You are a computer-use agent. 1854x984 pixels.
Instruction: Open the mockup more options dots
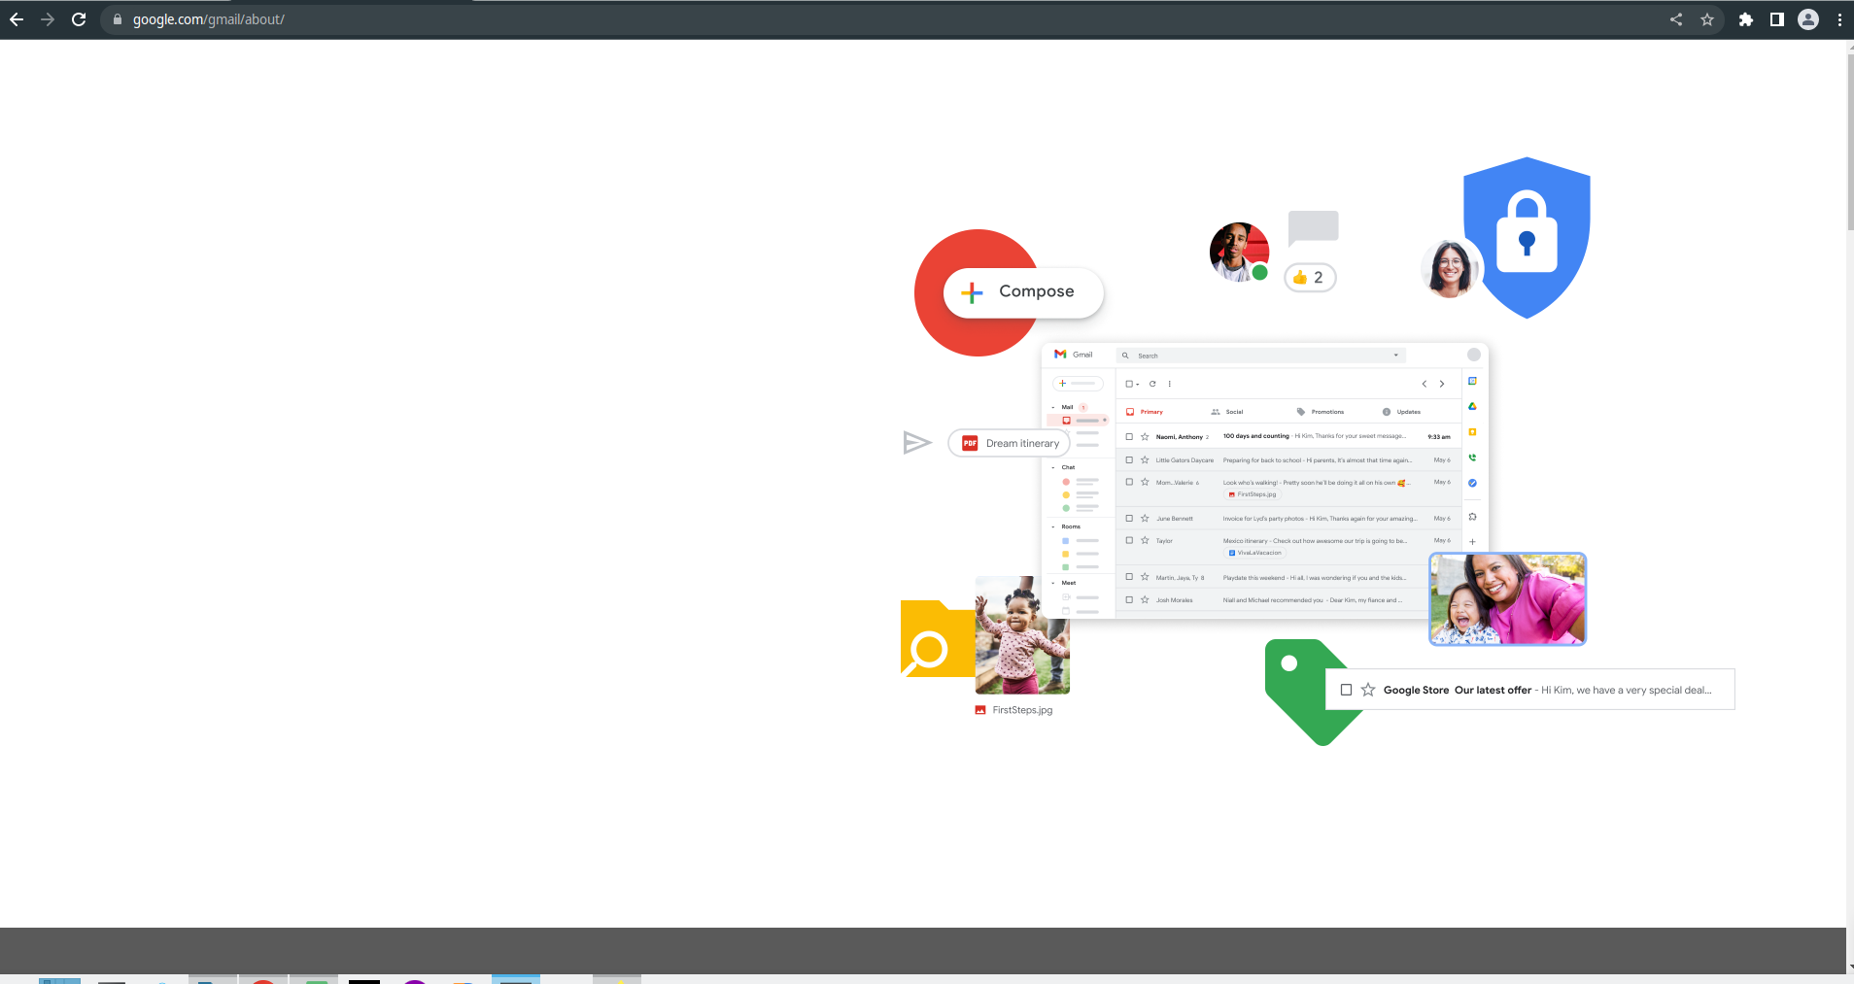tap(1169, 384)
